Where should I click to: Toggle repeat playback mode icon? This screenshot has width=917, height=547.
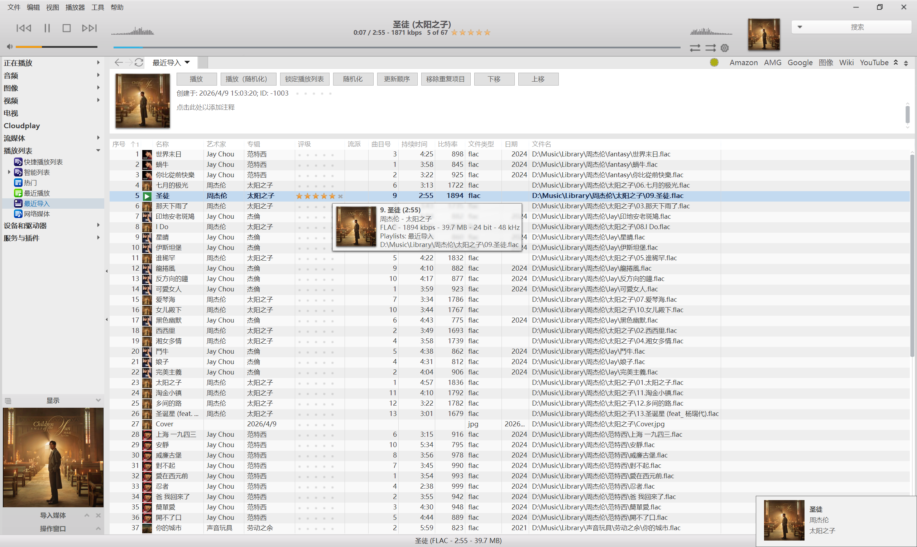click(x=695, y=48)
